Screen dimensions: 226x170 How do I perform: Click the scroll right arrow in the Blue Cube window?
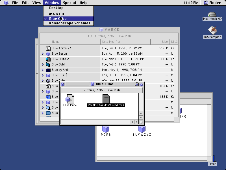click(136, 122)
